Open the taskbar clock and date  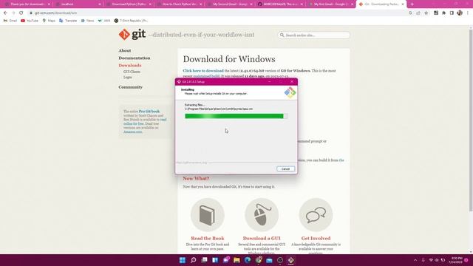455,260
